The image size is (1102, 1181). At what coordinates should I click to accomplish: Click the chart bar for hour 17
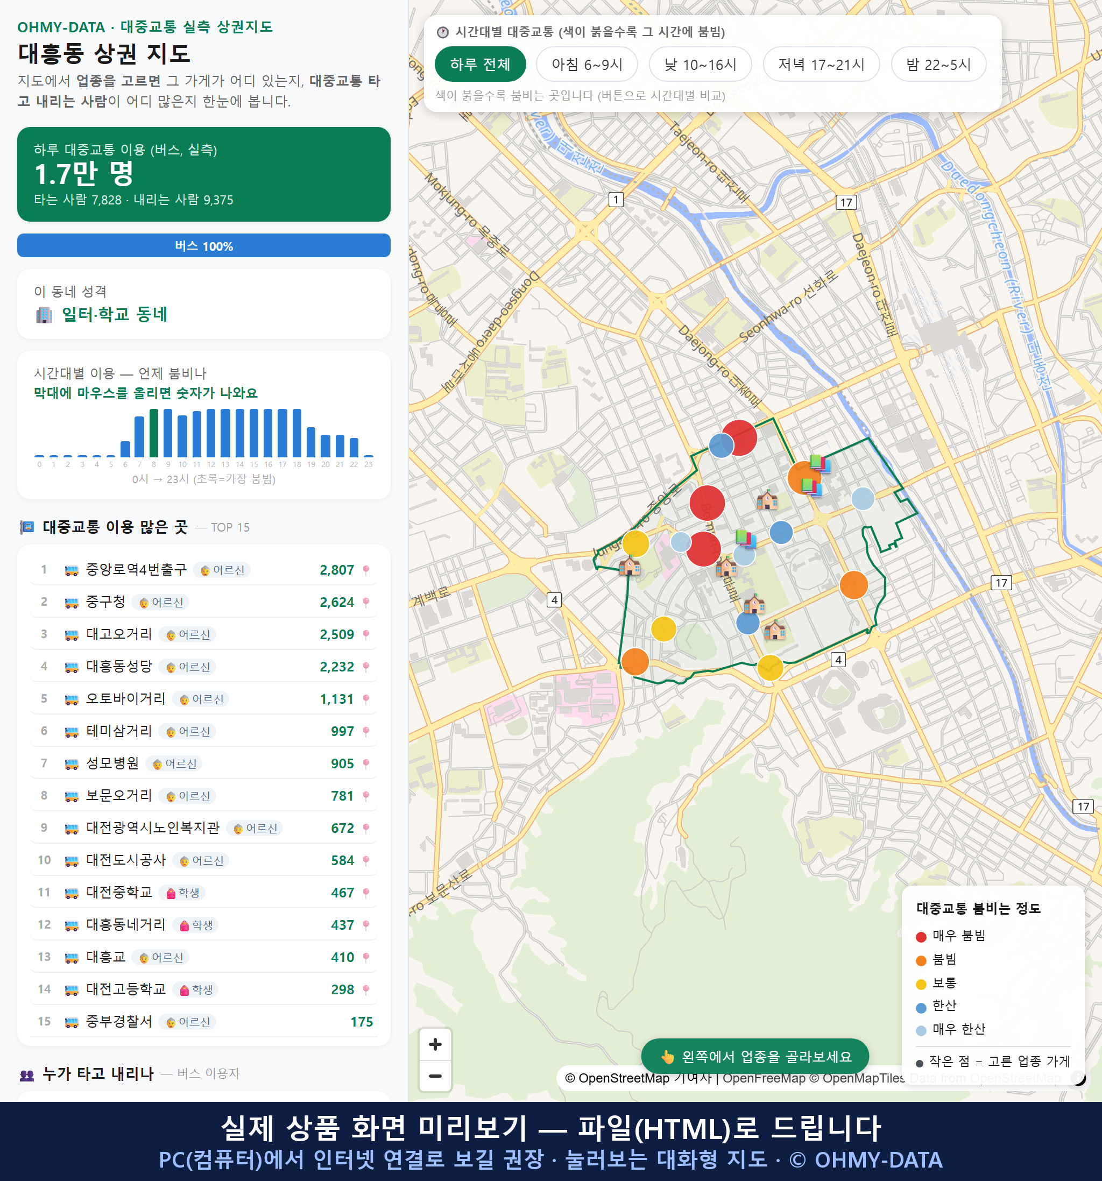pyautogui.click(x=282, y=433)
